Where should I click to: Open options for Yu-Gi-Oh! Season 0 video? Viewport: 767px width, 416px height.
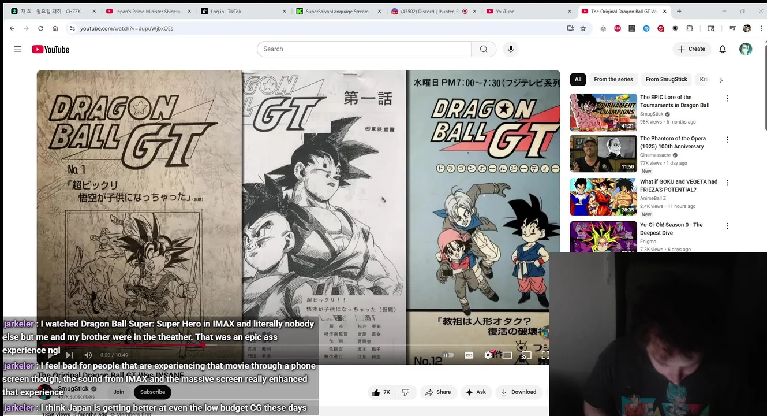(x=727, y=226)
